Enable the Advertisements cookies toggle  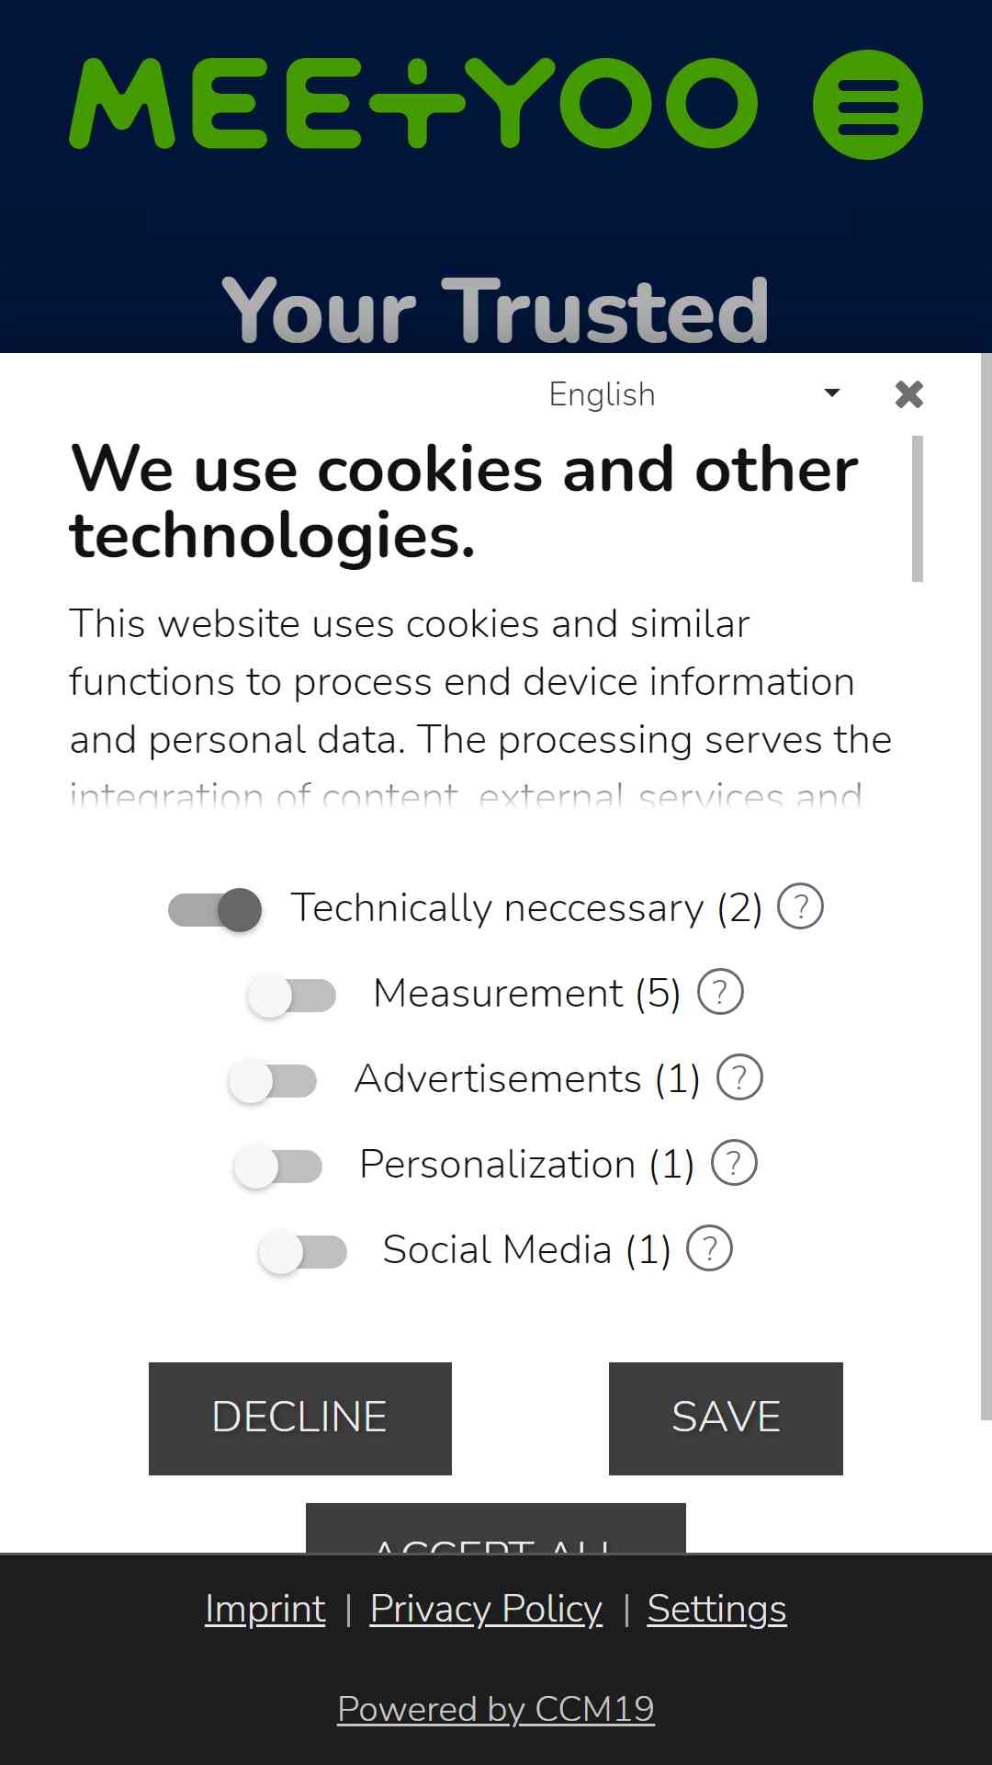pyautogui.click(x=273, y=1081)
